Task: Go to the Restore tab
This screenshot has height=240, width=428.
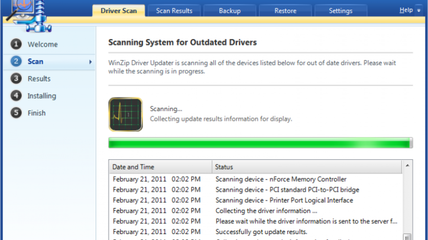Action: click(x=285, y=11)
